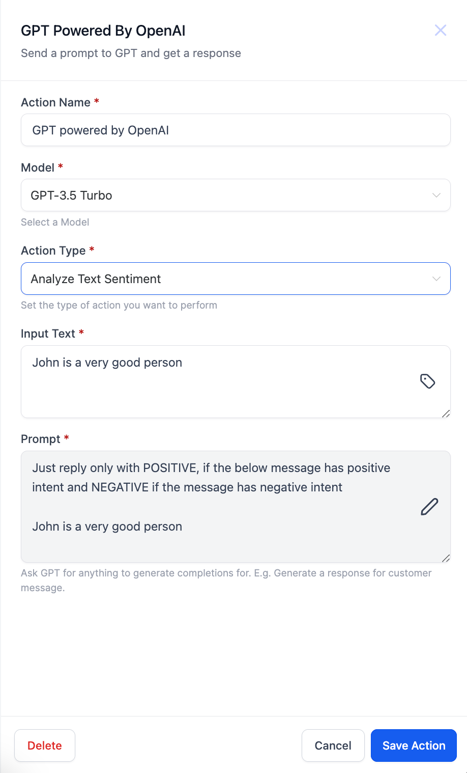467x773 pixels.
Task: Click the Prompt box resize handle
Action: (446, 558)
